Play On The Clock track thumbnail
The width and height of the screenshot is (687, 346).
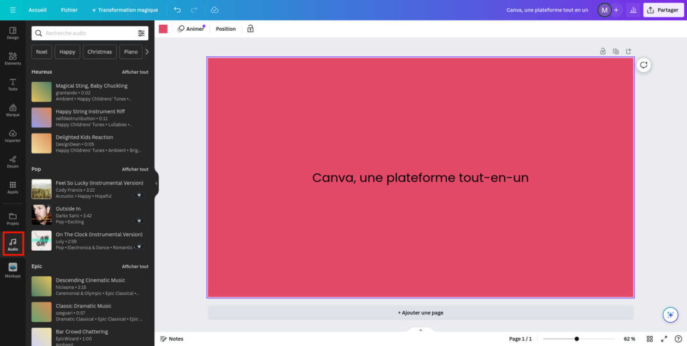point(42,241)
